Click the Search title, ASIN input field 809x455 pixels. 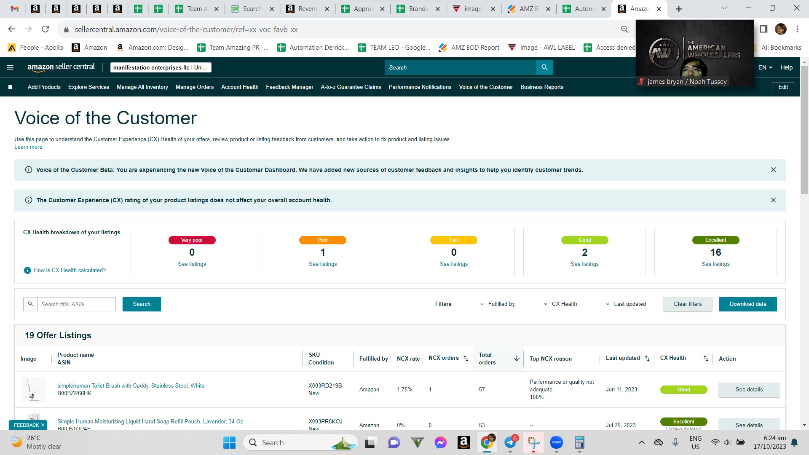pyautogui.click(x=76, y=304)
